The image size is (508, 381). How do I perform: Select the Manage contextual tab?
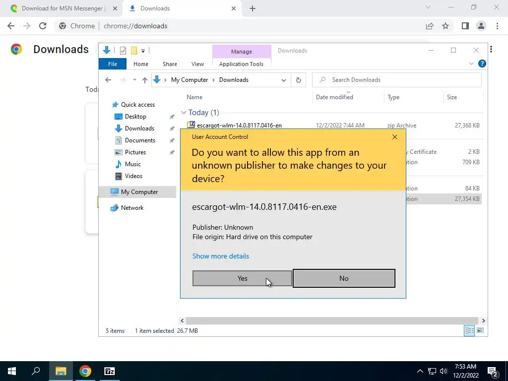tap(242, 52)
